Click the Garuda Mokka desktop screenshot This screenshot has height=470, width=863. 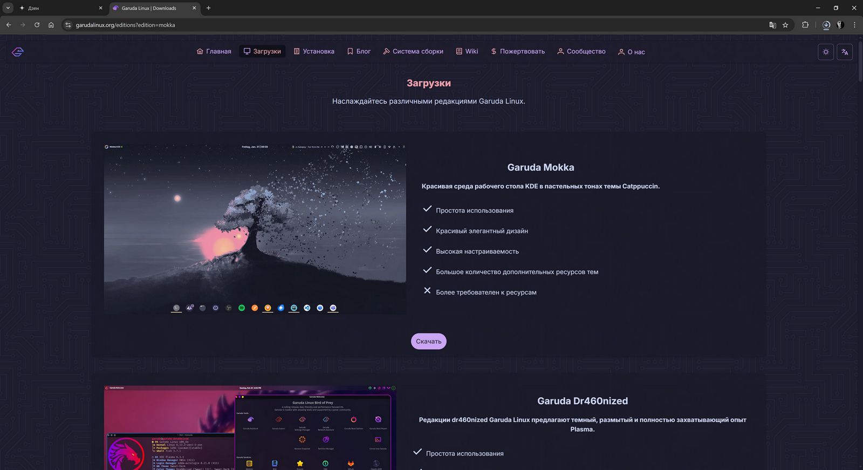coord(255,228)
